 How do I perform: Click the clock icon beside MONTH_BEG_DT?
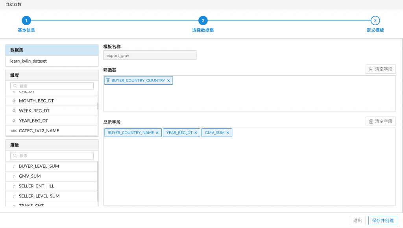(14, 101)
